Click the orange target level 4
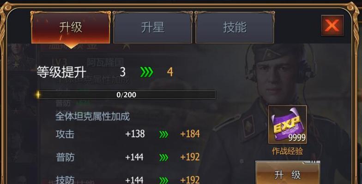The width and height of the screenshot is (362, 184). pos(170,72)
